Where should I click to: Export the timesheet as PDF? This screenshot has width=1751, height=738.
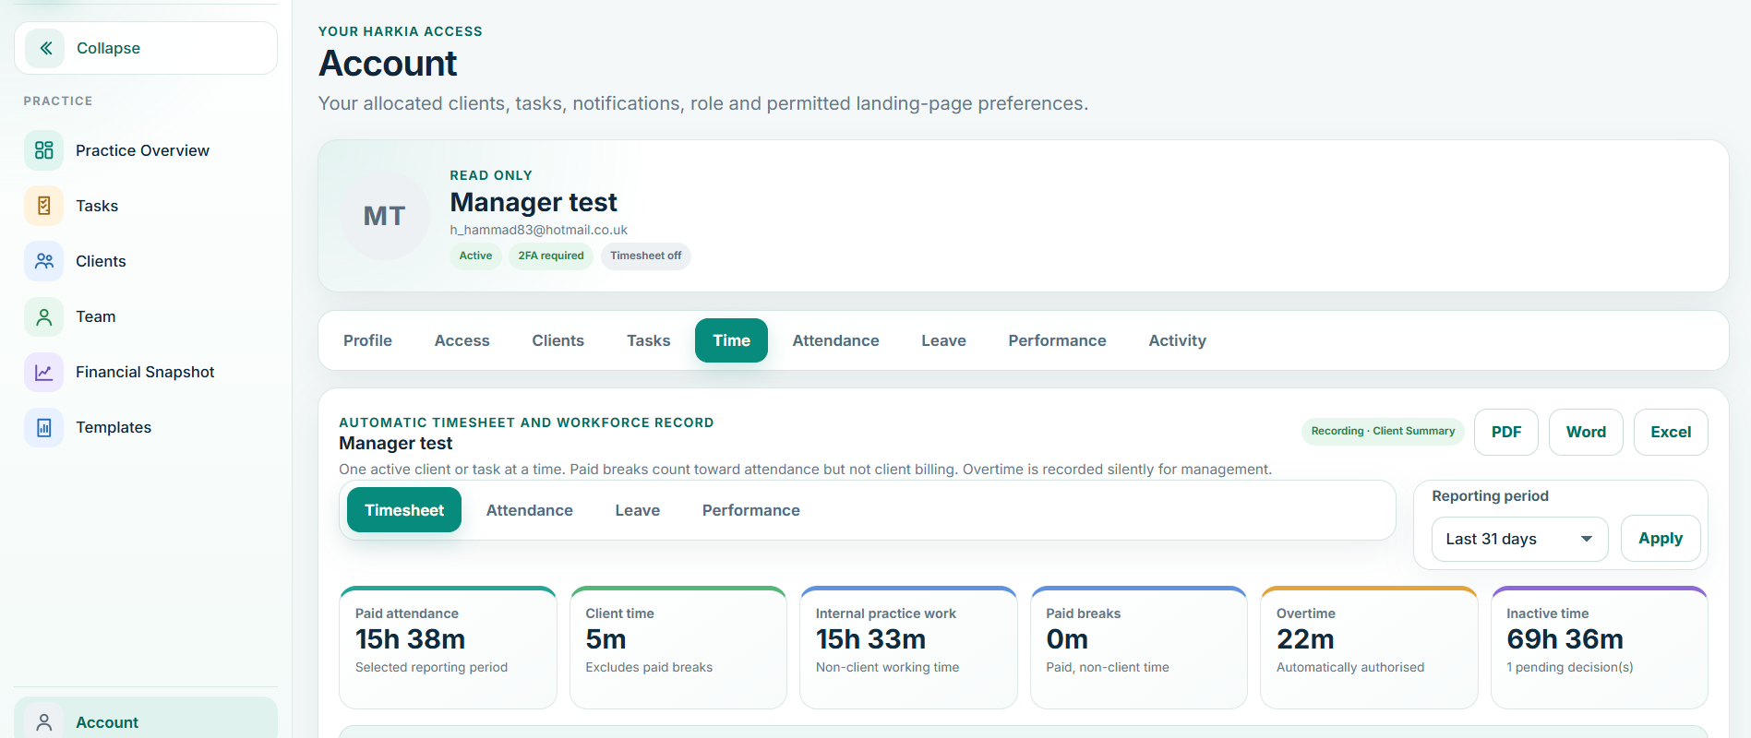pos(1505,432)
